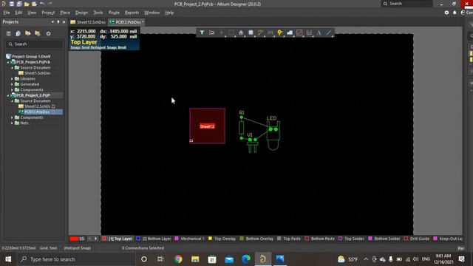Switch to the Bottom Overlay layer tab
Viewport: 473px width, 266px height.
(256, 239)
